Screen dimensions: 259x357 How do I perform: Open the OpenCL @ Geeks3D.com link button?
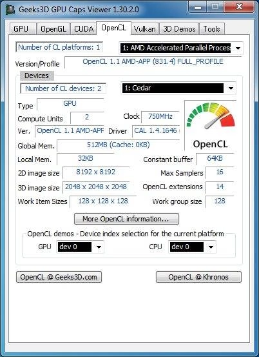[59, 277]
